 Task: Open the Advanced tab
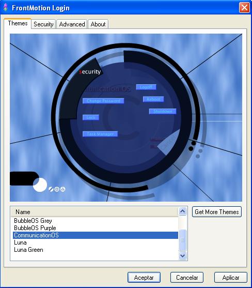(72, 24)
